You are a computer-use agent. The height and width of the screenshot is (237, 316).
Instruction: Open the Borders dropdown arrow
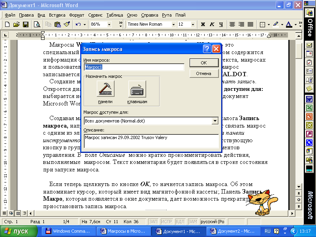click(x=269, y=24)
